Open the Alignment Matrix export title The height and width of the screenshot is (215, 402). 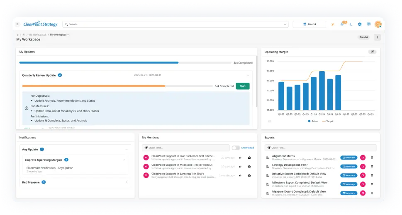point(283,156)
